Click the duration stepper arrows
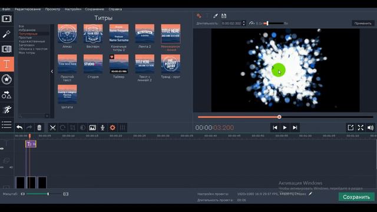The width and height of the screenshot is (377, 212). (x=244, y=24)
